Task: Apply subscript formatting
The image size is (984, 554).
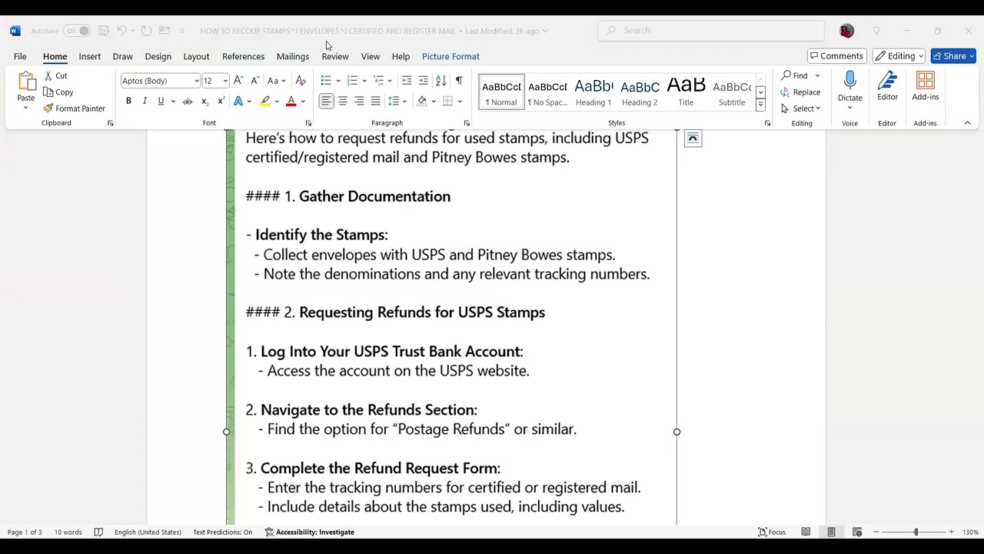Action: tap(204, 101)
